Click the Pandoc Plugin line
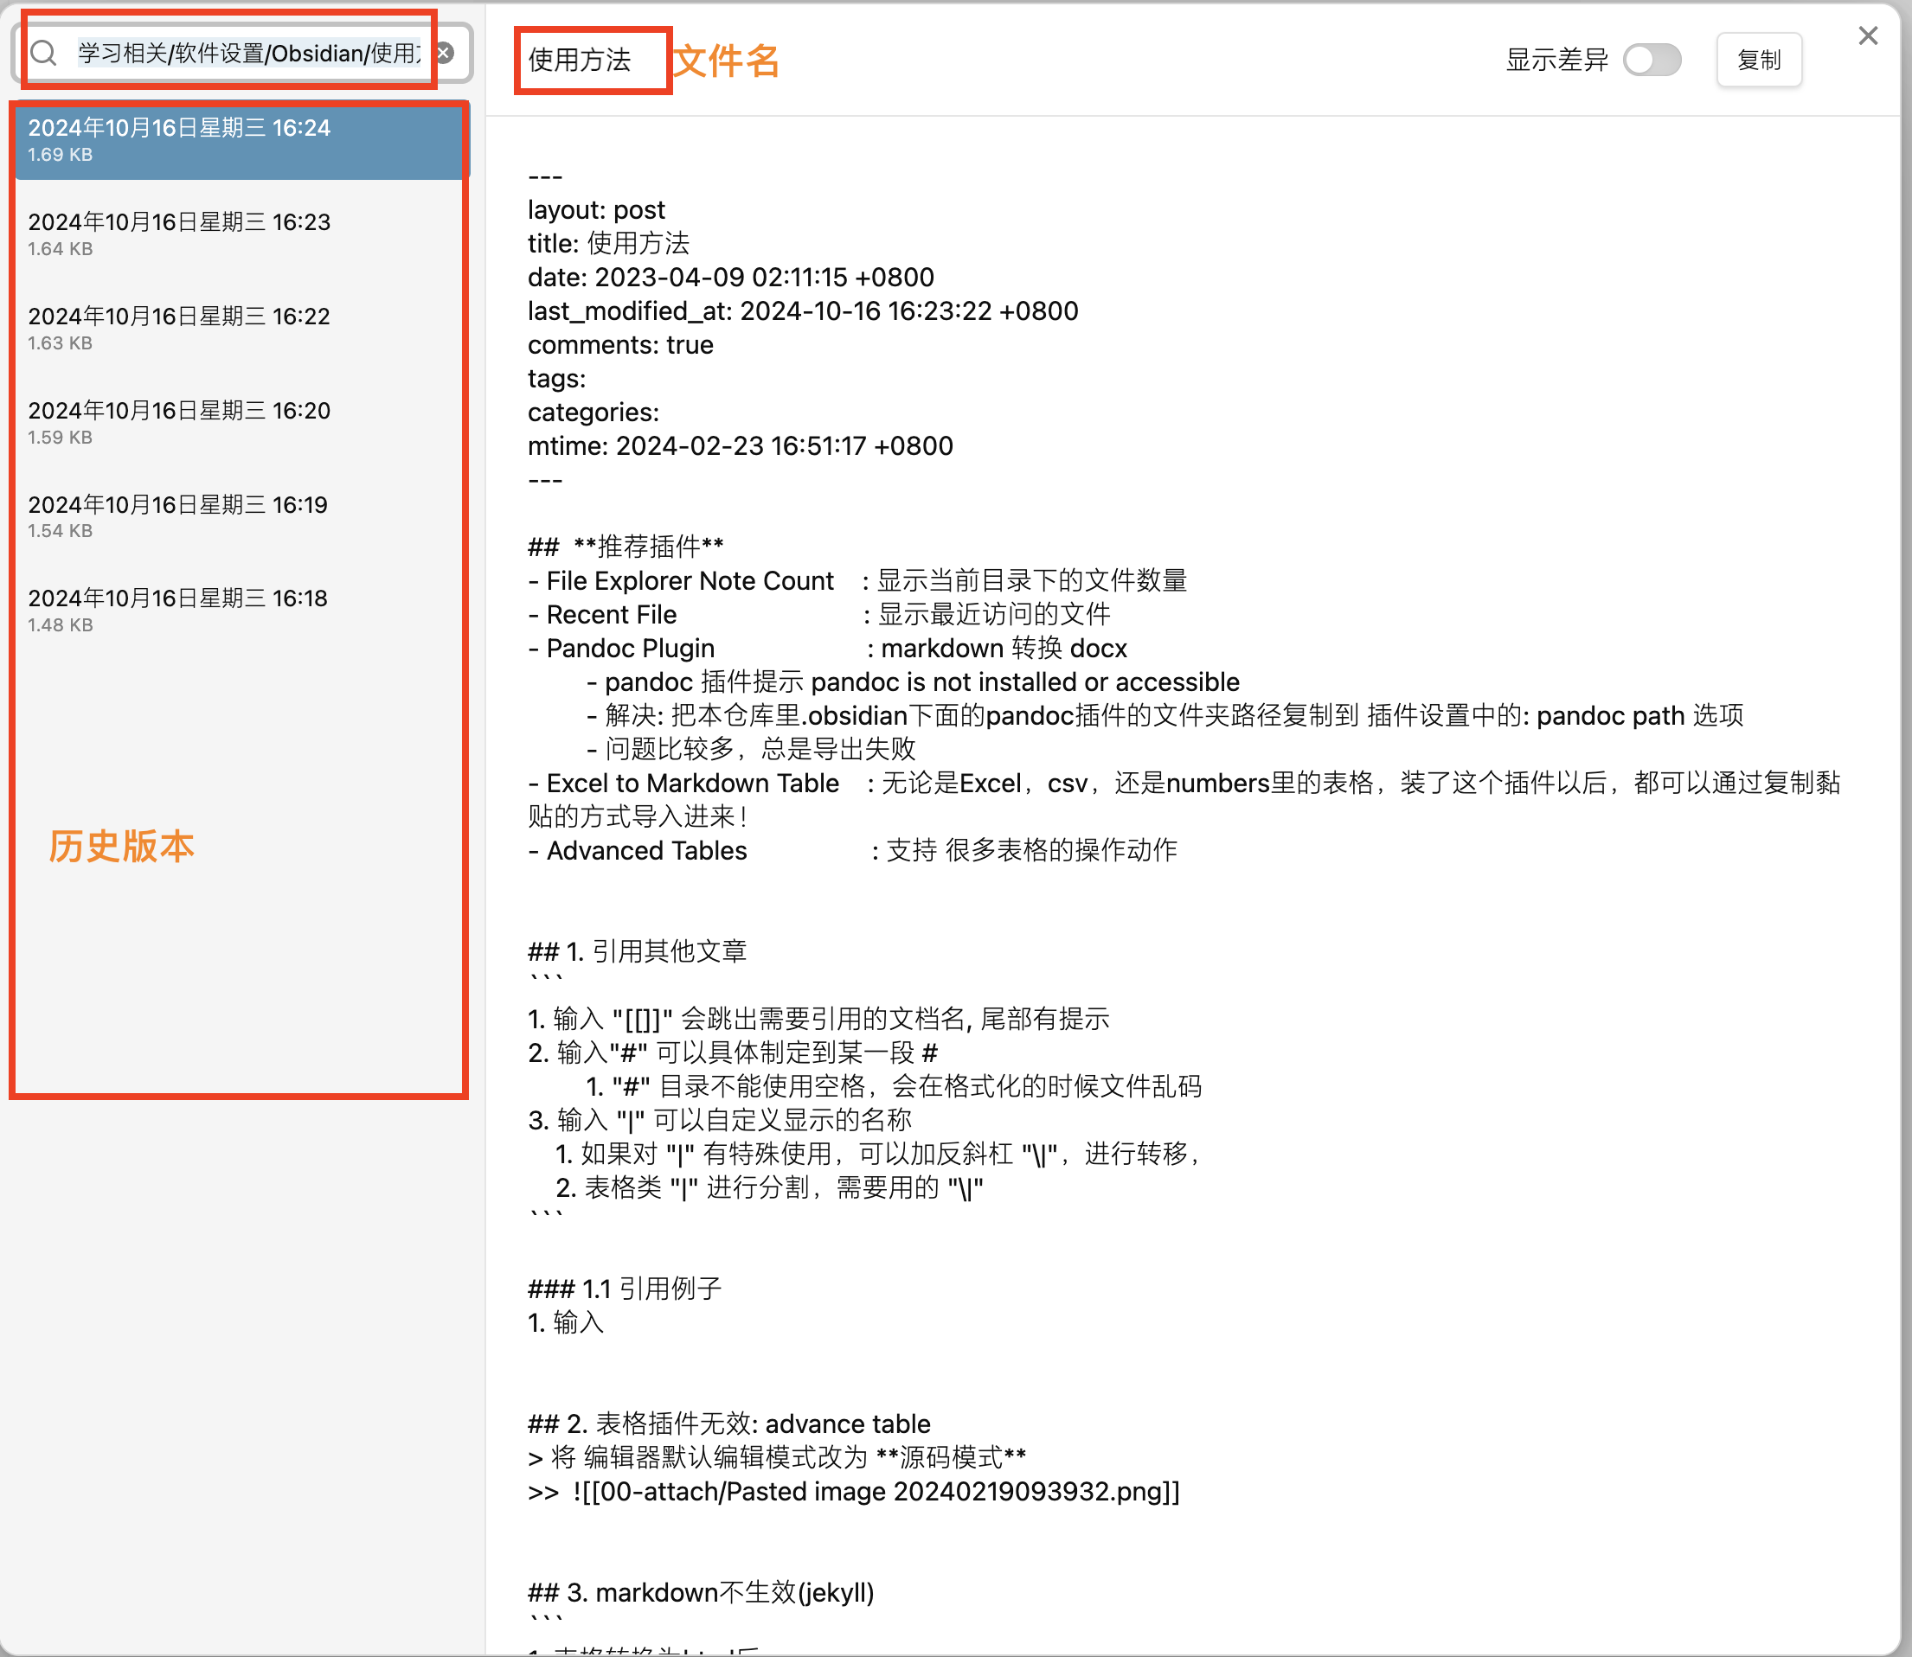Screen dimensions: 1912x1657 pyautogui.click(x=828, y=649)
